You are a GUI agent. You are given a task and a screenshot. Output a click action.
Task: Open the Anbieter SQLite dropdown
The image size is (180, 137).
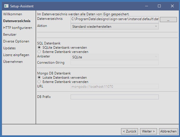pyautogui.click(x=115, y=57)
